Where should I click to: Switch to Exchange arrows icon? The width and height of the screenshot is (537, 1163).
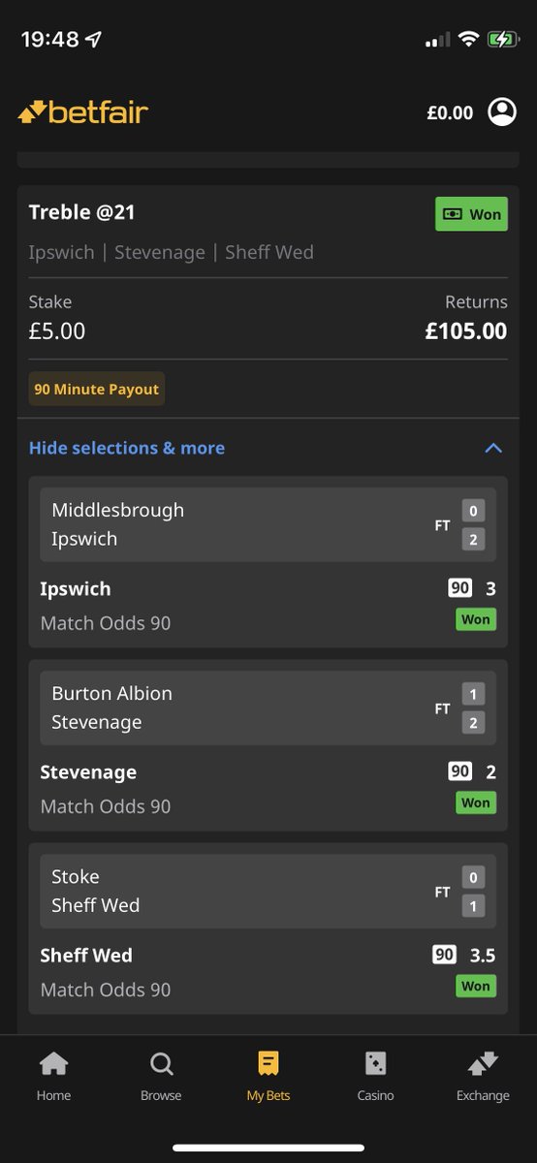[483, 1064]
